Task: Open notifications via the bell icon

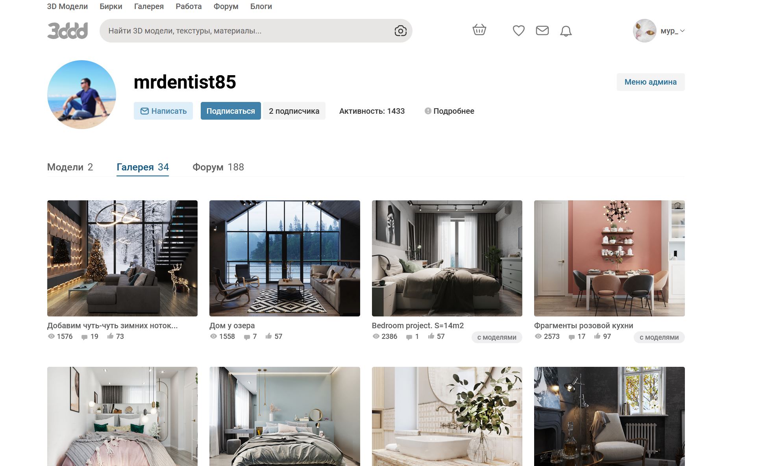Action: [x=566, y=31]
